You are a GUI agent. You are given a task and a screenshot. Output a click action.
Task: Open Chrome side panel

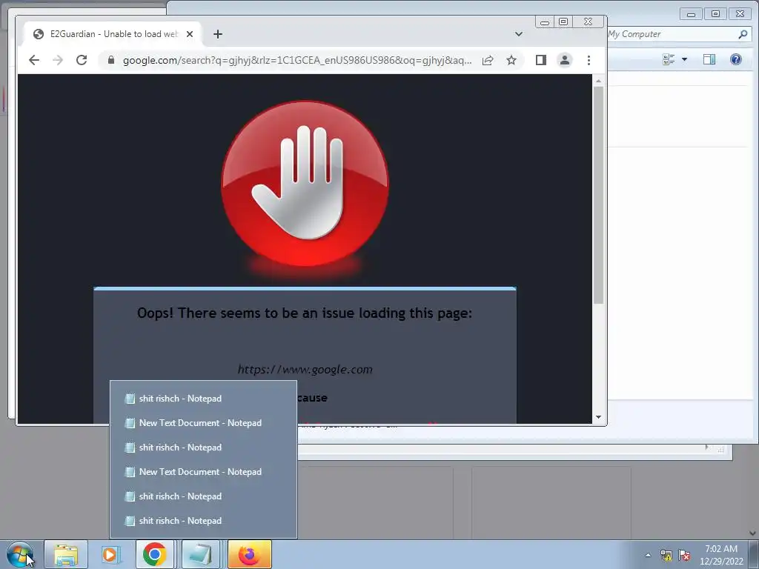(540, 60)
